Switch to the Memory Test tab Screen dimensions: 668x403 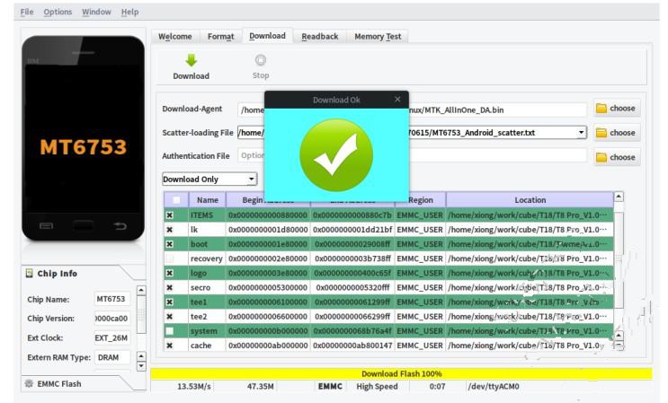point(378,37)
